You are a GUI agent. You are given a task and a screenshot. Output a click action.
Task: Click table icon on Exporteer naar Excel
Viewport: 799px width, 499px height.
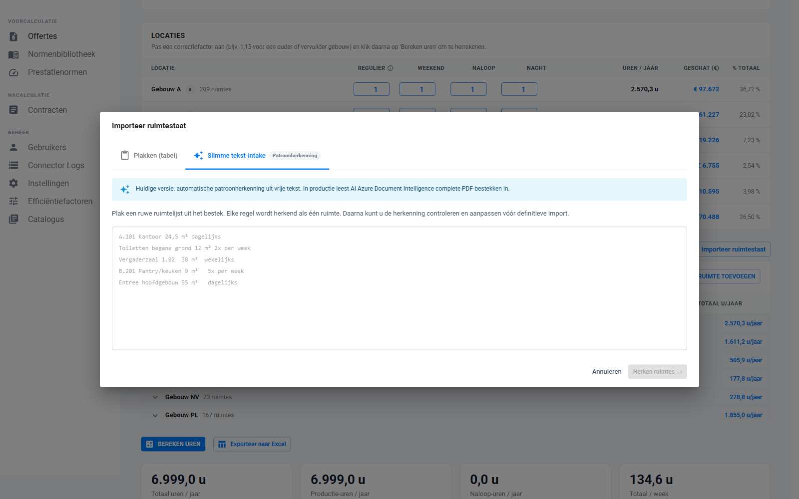coord(222,444)
